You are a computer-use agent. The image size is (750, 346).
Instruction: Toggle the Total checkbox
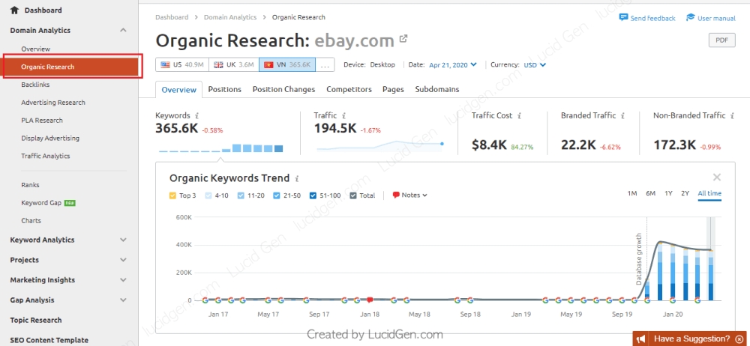click(353, 195)
